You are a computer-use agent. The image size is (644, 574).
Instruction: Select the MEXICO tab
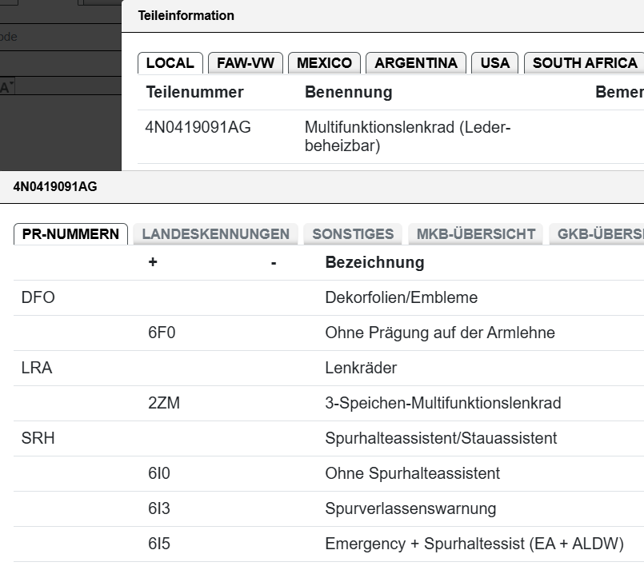coord(325,63)
